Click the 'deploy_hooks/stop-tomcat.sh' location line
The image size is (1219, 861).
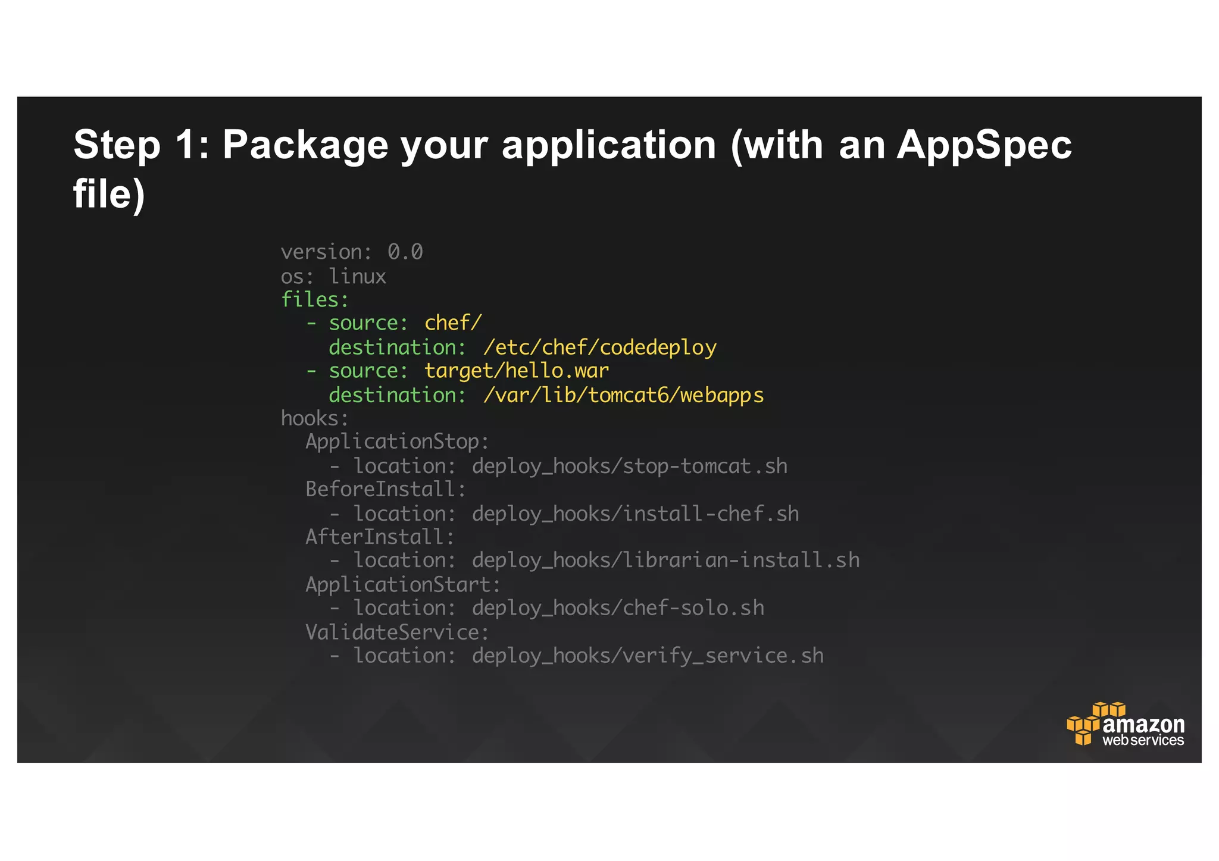558,466
